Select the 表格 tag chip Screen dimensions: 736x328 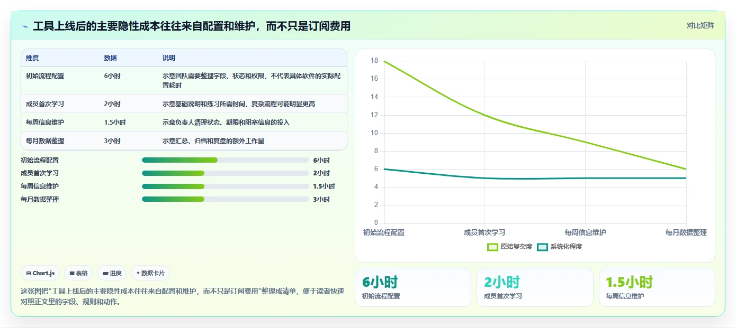coord(78,273)
